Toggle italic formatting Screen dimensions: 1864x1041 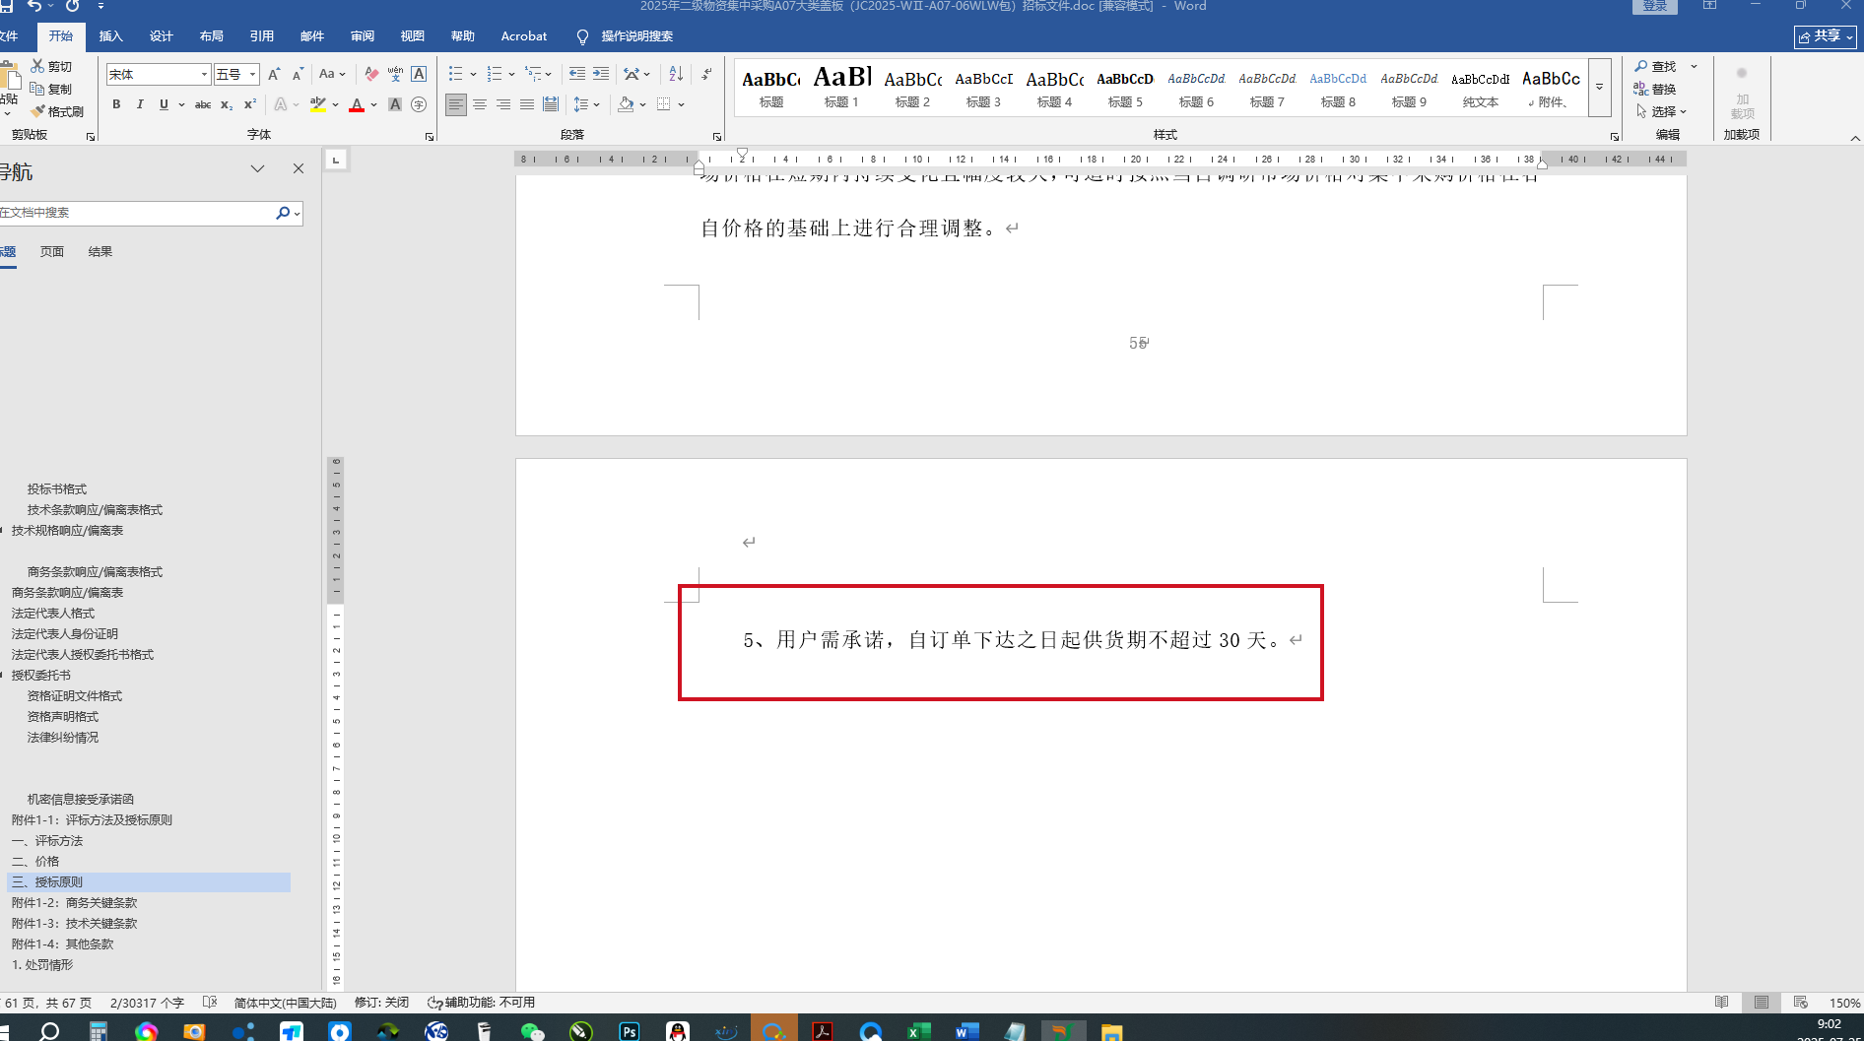click(x=140, y=104)
